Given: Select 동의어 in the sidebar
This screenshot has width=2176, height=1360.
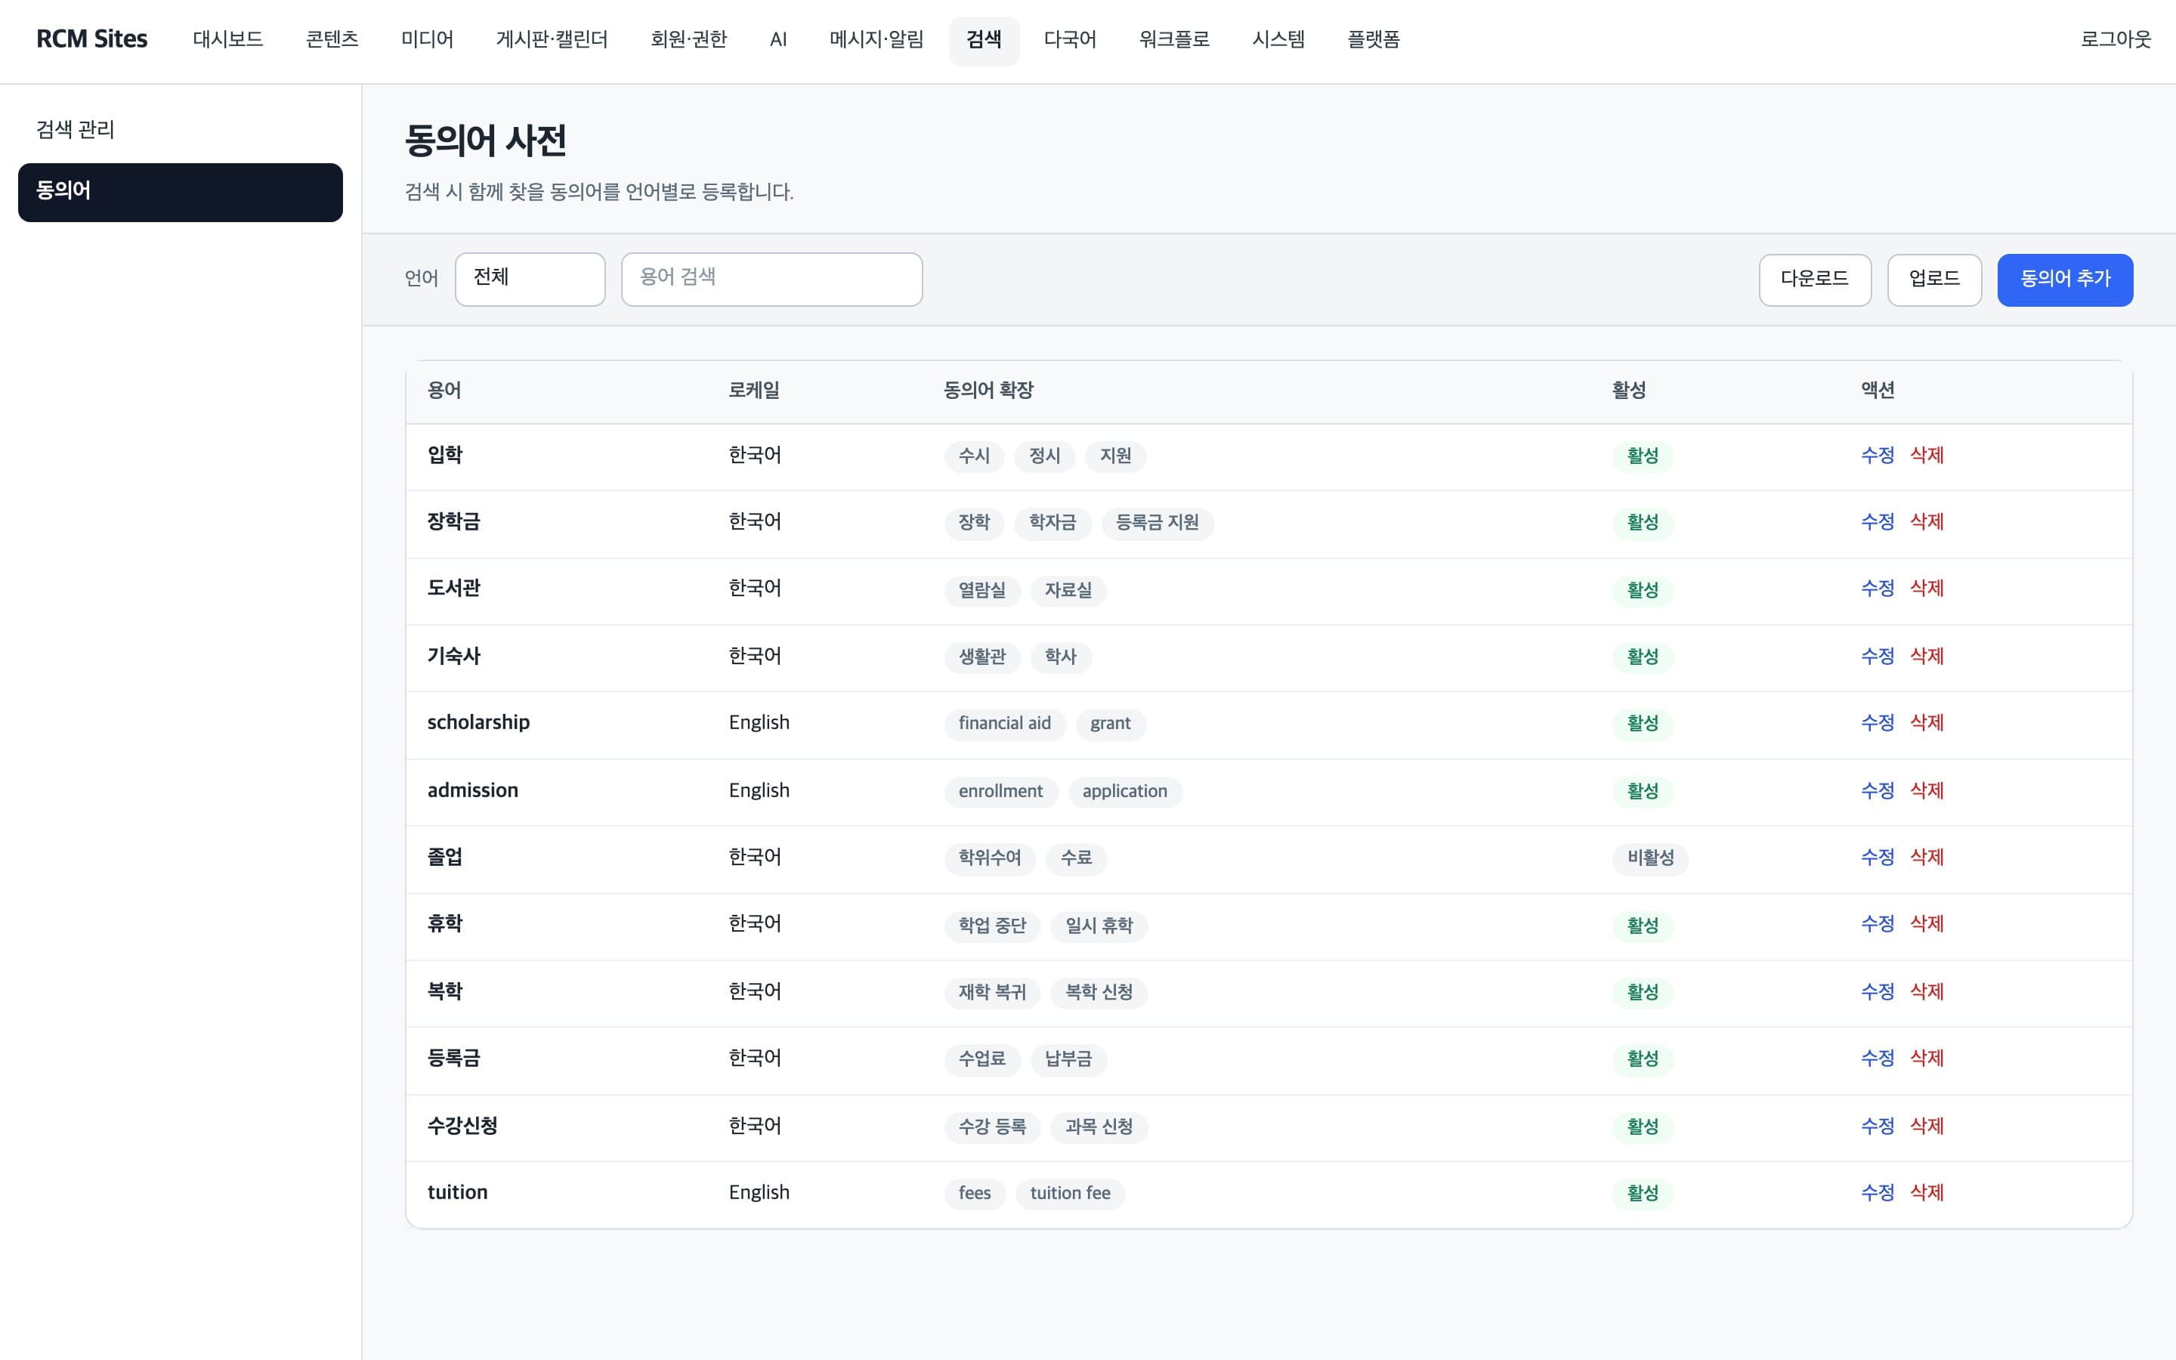Looking at the screenshot, I should click(x=180, y=192).
